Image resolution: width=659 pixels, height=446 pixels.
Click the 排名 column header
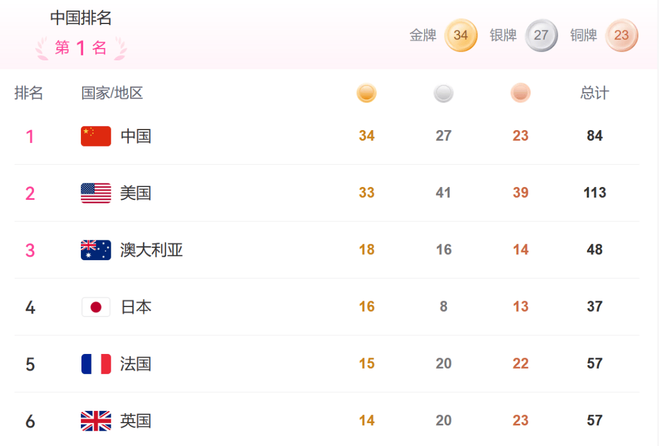[29, 93]
